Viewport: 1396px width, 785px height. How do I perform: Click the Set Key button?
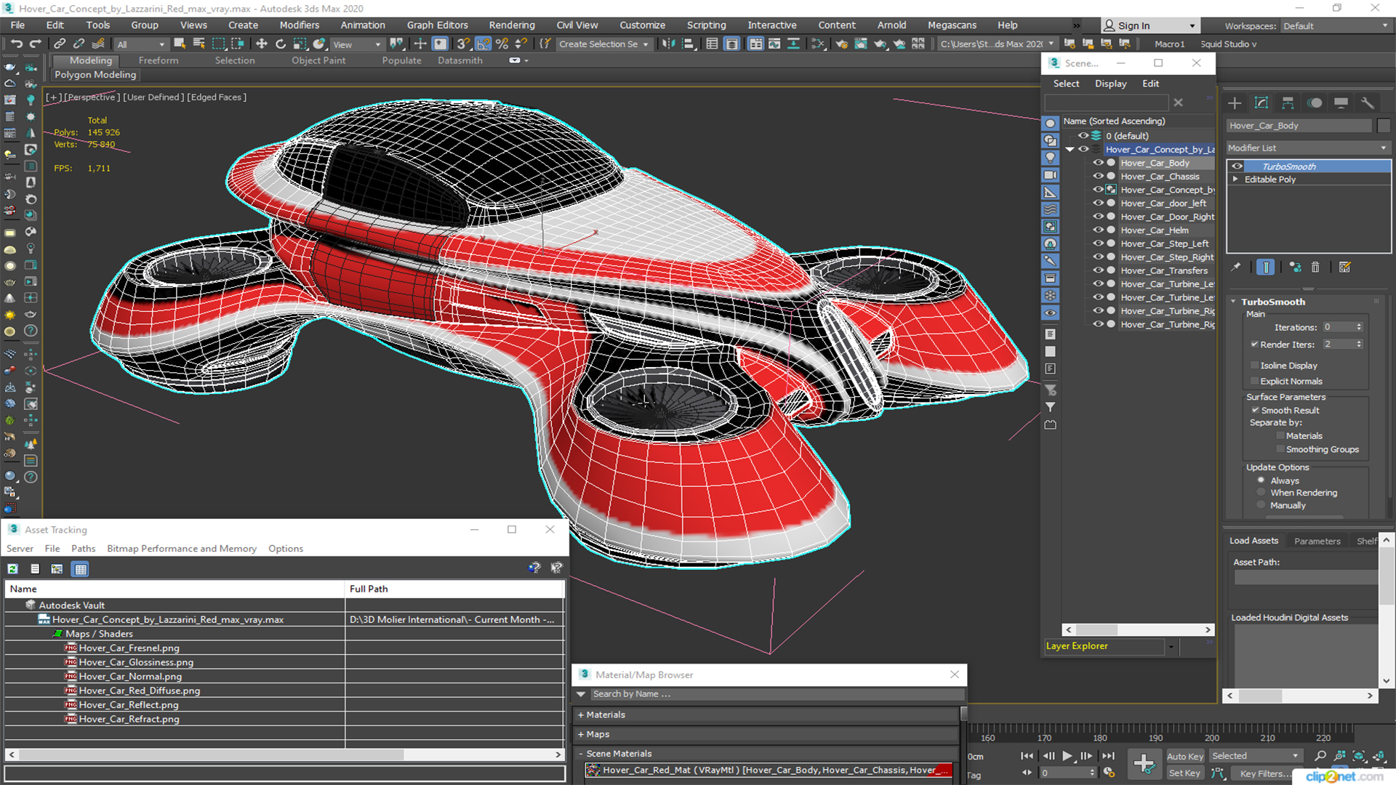1184,773
